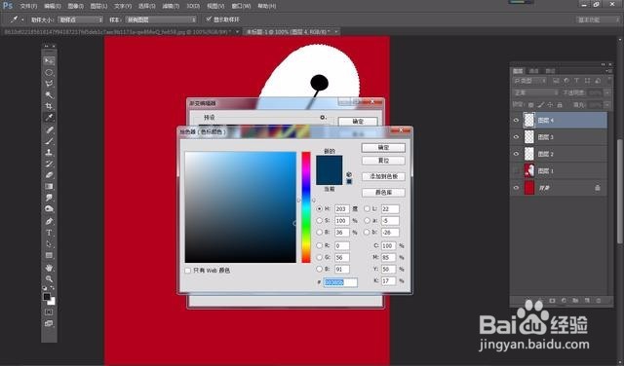
Task: Select the Zoom tool
Action: (x=49, y=279)
